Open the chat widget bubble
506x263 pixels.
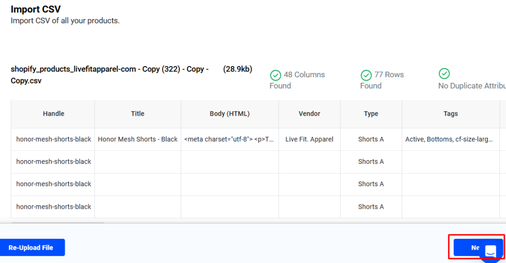pos(490,250)
